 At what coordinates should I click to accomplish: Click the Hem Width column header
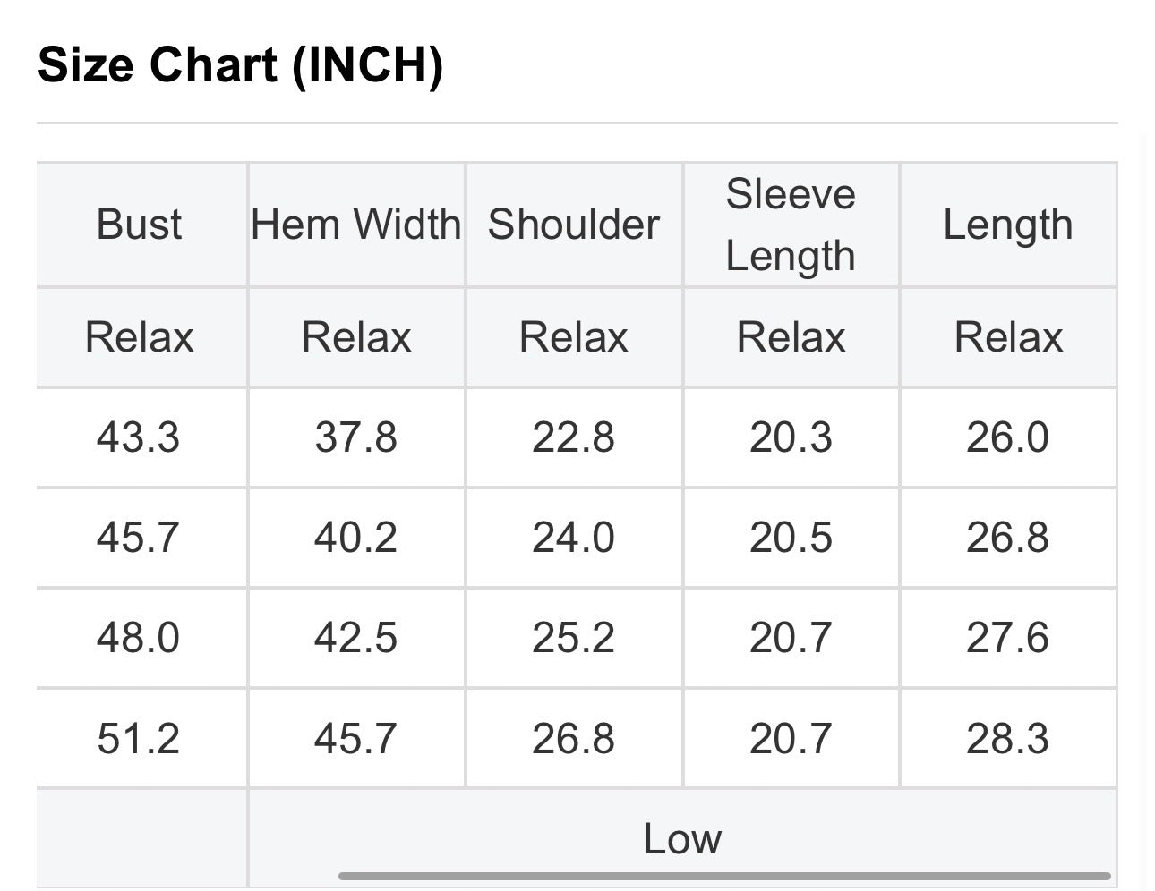356,225
